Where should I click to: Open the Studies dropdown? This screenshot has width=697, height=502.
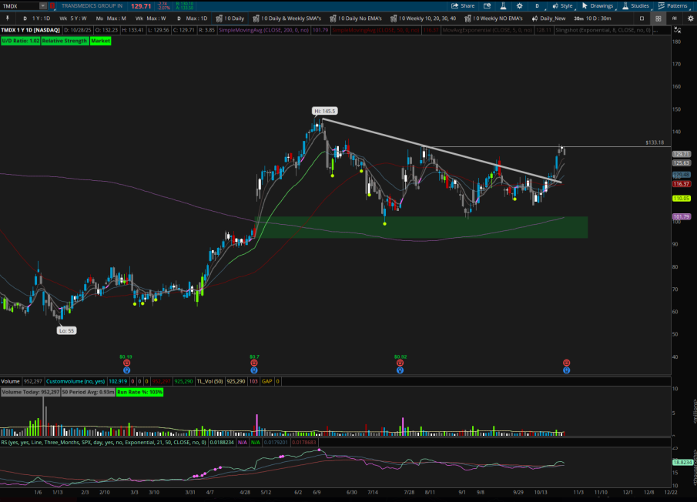tap(635, 6)
